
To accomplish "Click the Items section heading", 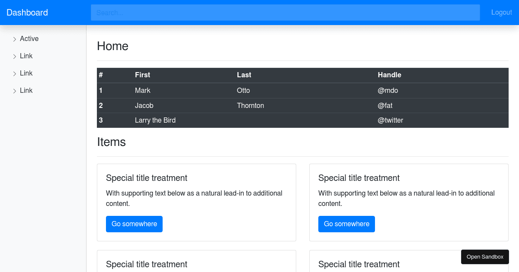I will click(112, 142).
